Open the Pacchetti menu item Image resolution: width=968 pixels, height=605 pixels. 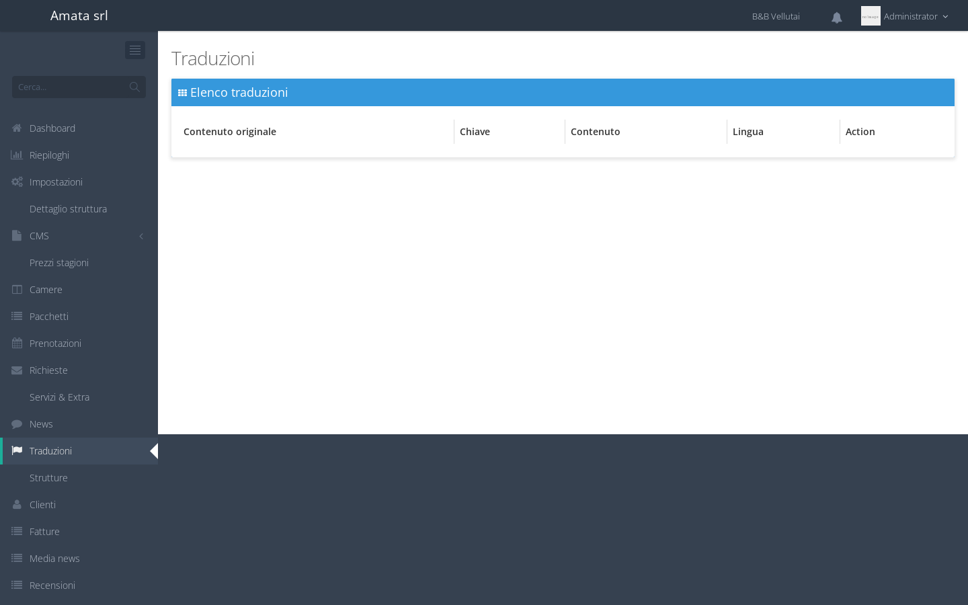click(x=79, y=317)
